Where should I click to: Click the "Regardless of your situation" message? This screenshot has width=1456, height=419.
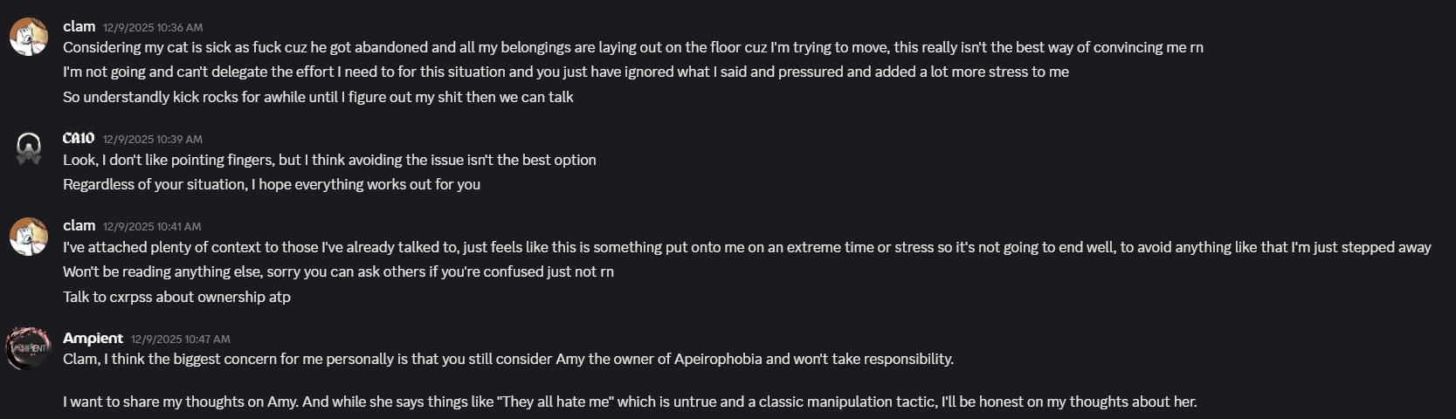click(x=272, y=184)
